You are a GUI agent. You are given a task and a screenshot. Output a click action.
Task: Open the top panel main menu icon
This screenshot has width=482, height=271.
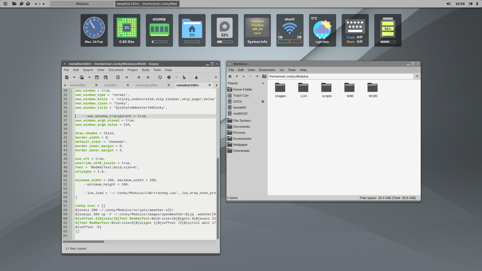(5, 4)
